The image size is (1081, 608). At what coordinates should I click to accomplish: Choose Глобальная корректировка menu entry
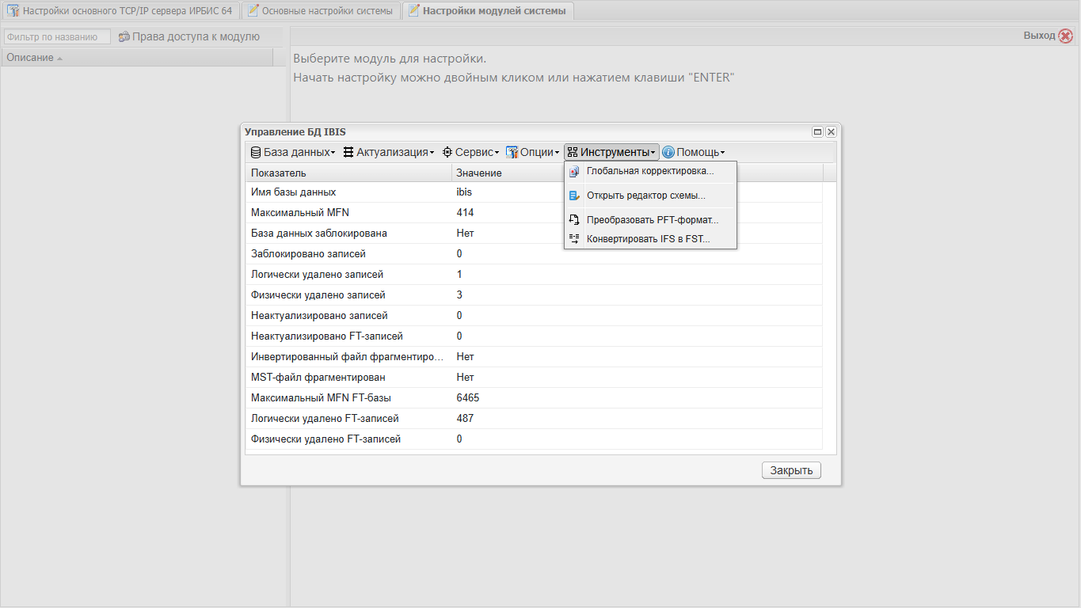(x=650, y=171)
